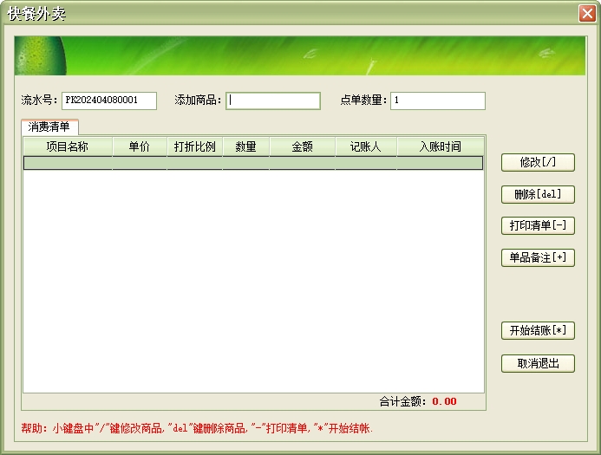Image resolution: width=601 pixels, height=455 pixels.
Task: Add an item note via 单品备注[+]
Action: pos(538,257)
